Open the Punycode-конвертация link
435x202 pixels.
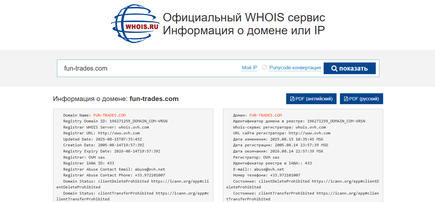(295, 67)
